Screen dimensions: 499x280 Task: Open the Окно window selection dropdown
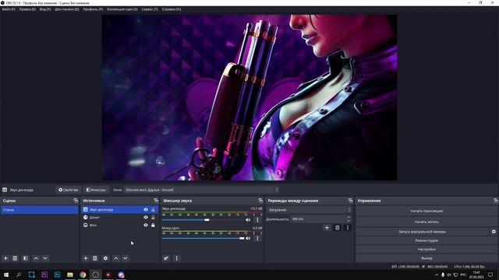tap(201, 190)
